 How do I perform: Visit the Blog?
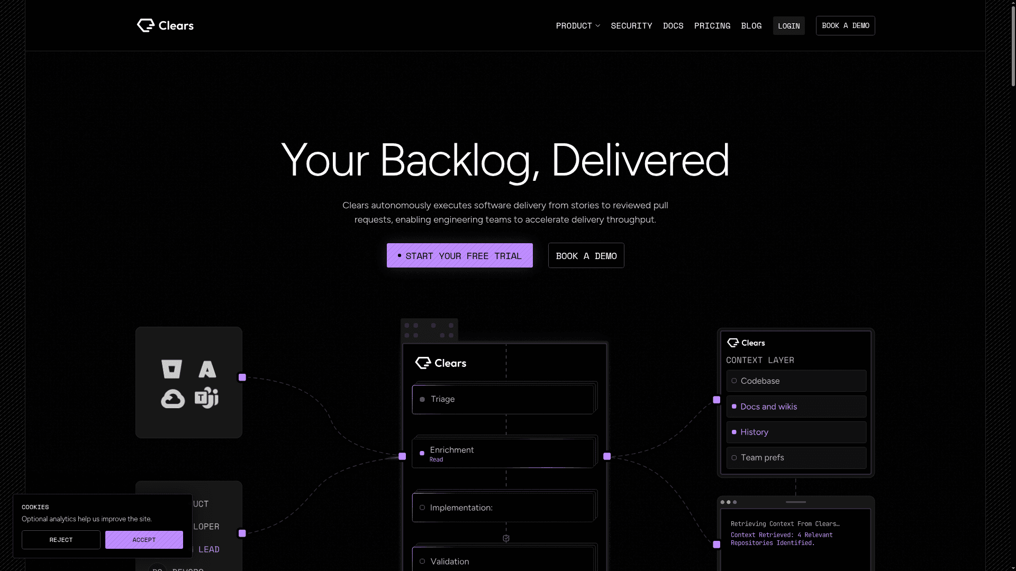[751, 26]
